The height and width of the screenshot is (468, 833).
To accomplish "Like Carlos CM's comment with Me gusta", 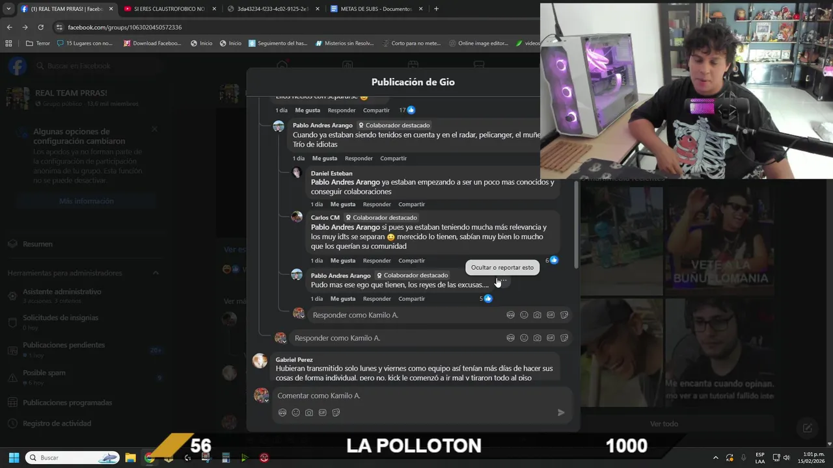I will (342, 261).
